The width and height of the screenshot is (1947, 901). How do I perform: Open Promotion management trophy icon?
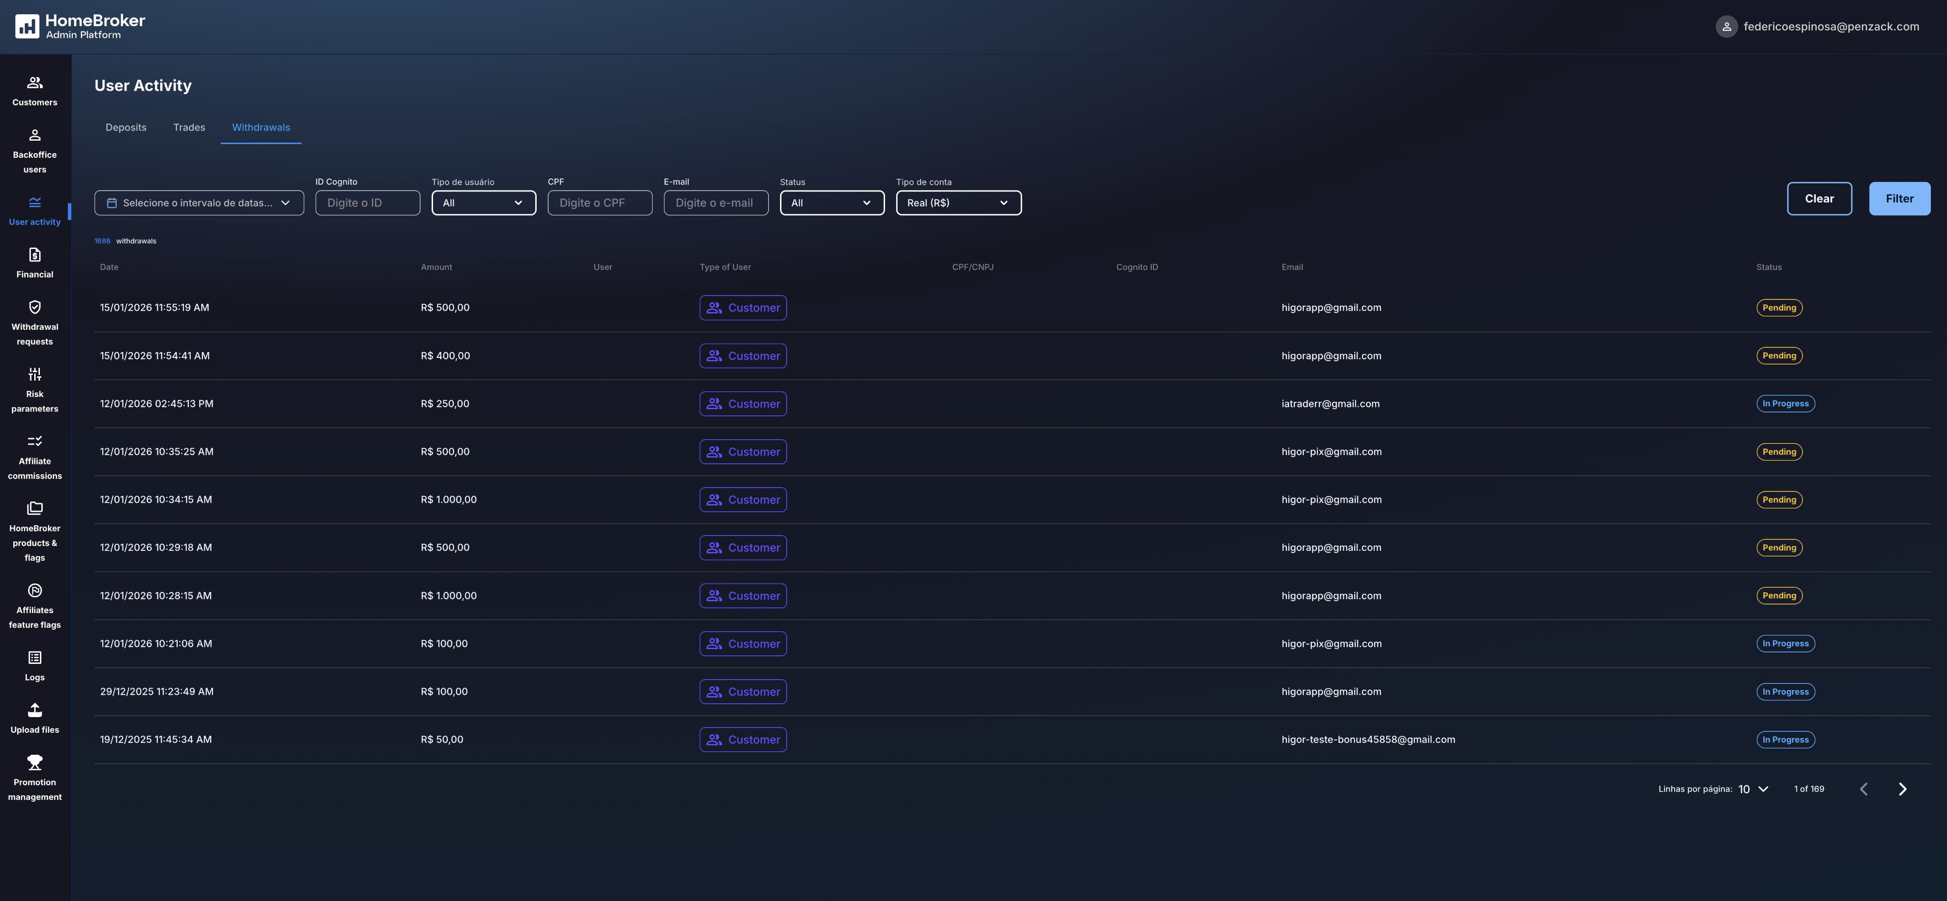point(35,763)
